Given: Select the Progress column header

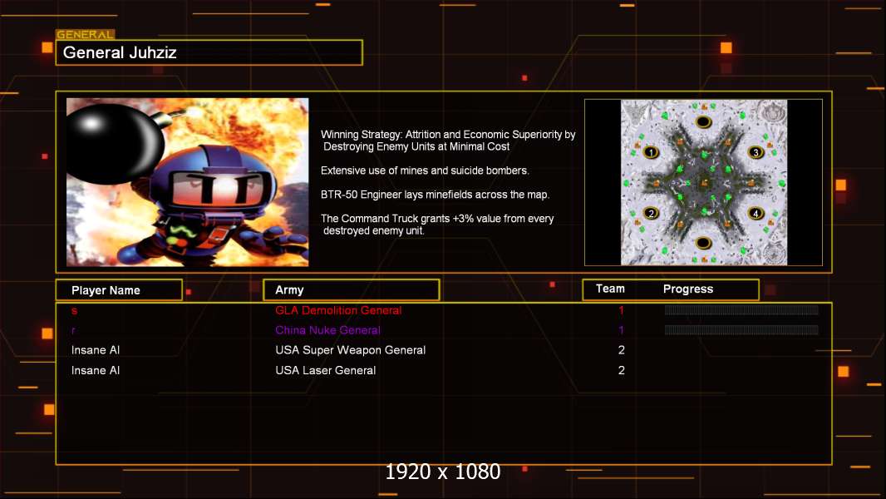Looking at the screenshot, I should pos(688,289).
